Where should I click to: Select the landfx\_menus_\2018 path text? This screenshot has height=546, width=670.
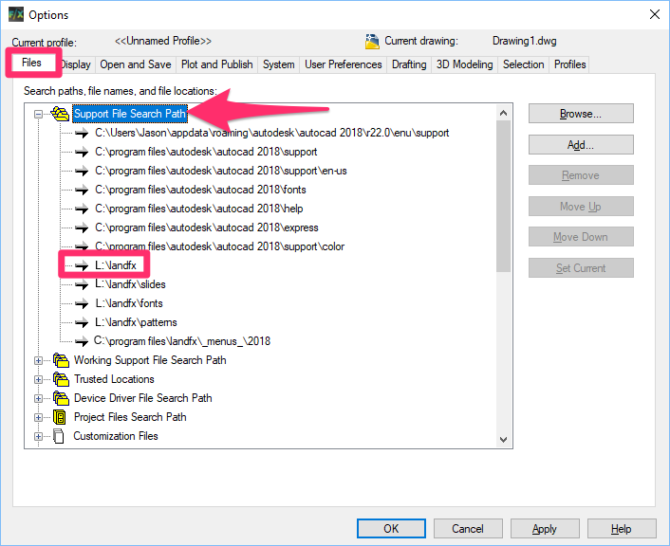click(x=182, y=341)
